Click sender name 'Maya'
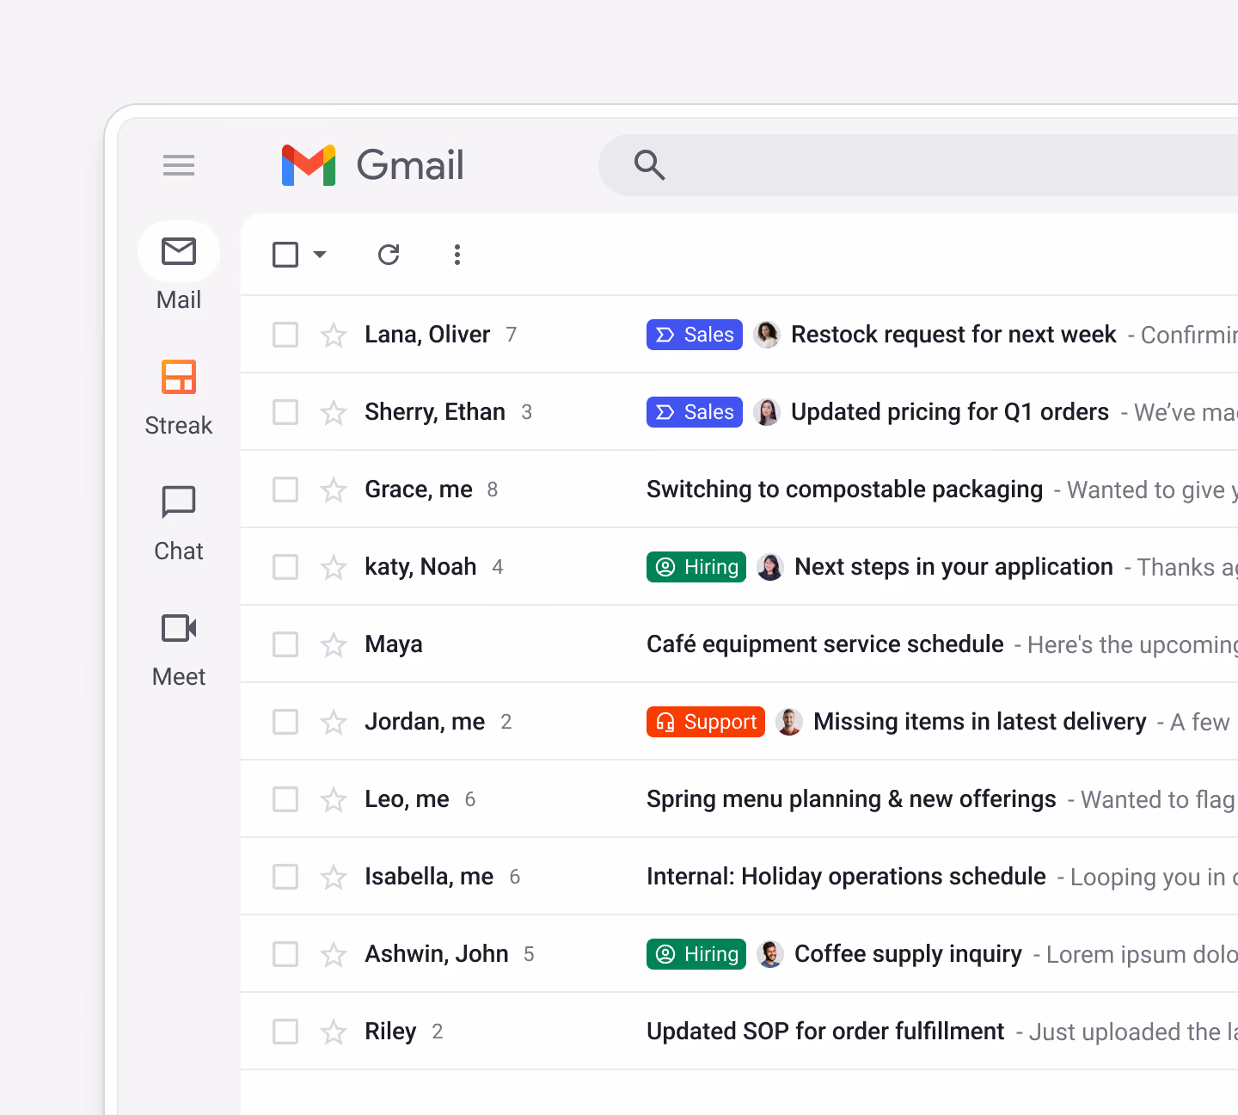This screenshot has height=1115, width=1238. pos(394,644)
